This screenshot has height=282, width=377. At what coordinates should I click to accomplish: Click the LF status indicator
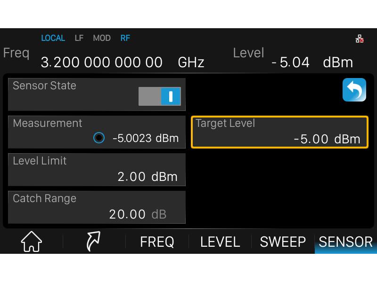[x=79, y=38]
